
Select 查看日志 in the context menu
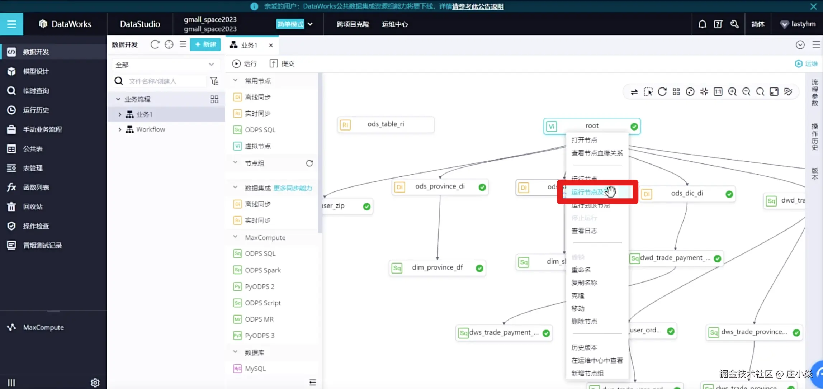[x=584, y=231]
